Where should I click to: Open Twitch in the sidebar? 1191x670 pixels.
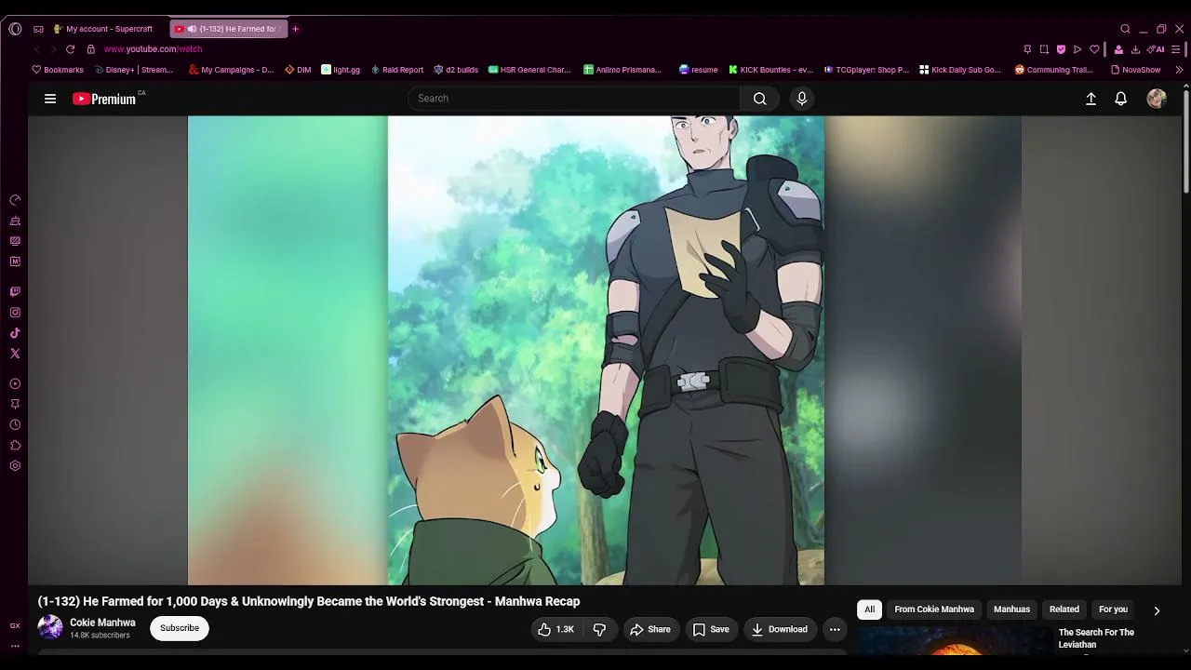[15, 292]
